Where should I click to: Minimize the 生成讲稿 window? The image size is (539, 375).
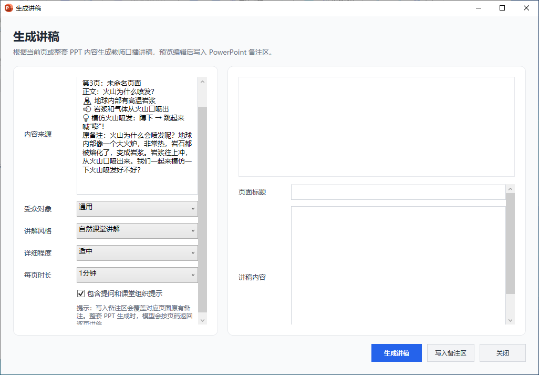pos(479,8)
